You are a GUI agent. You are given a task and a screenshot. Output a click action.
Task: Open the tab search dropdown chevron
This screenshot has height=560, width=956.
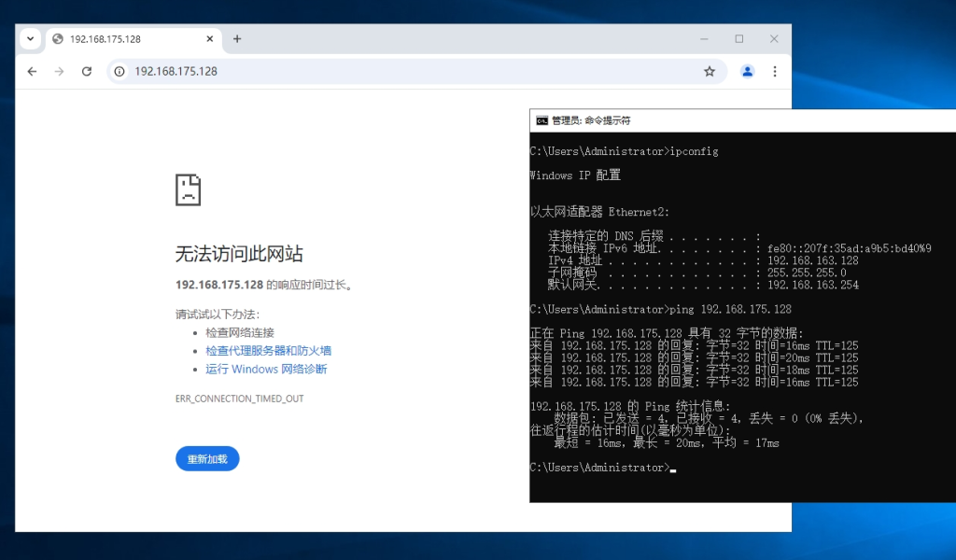(x=31, y=39)
